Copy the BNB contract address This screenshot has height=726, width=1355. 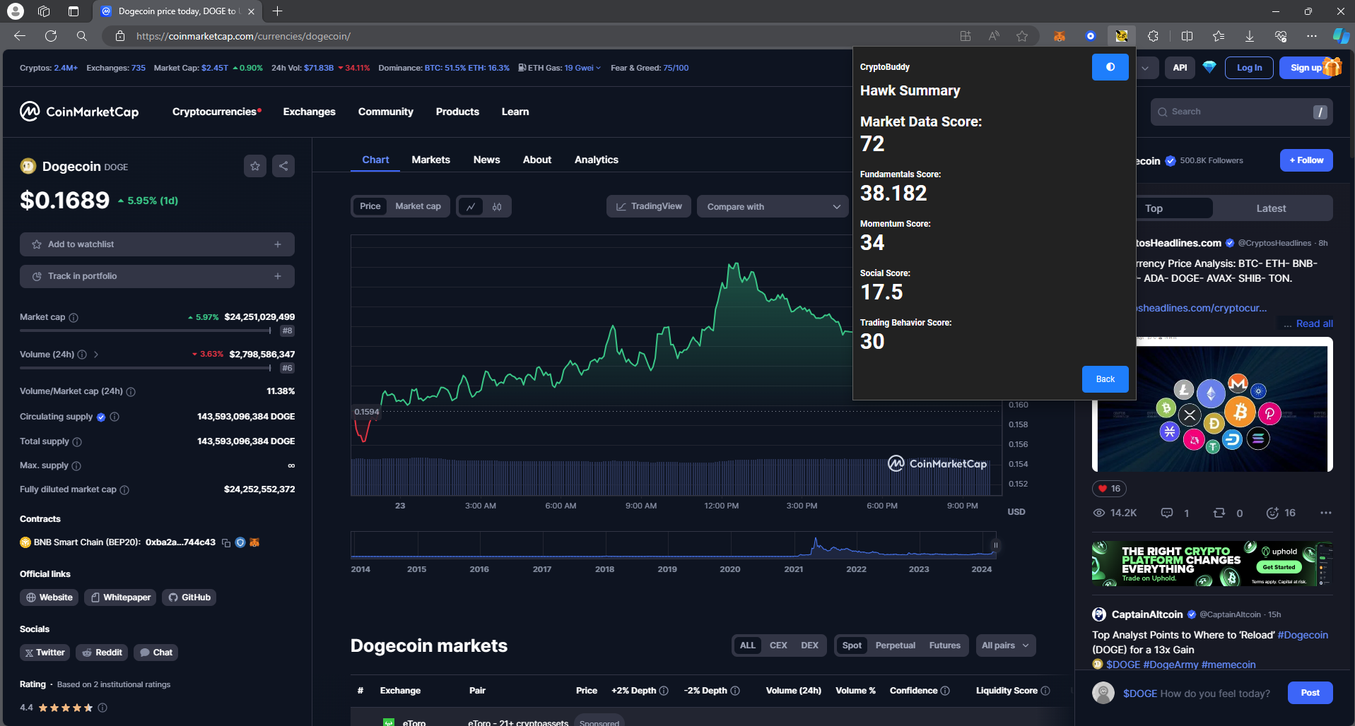point(226,543)
